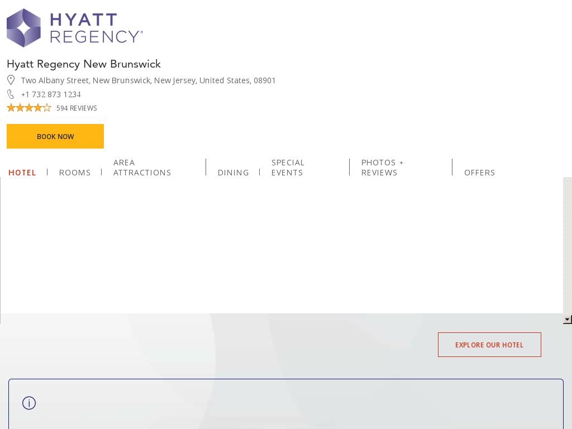Click the hotel street address
This screenshot has height=429, width=572.
tap(148, 80)
